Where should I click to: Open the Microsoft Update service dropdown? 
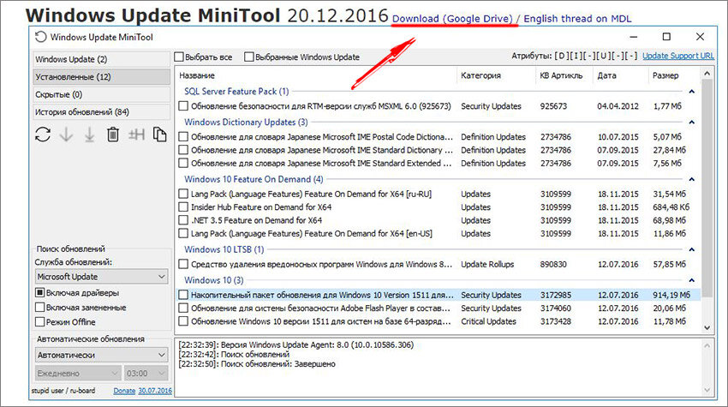pos(101,277)
